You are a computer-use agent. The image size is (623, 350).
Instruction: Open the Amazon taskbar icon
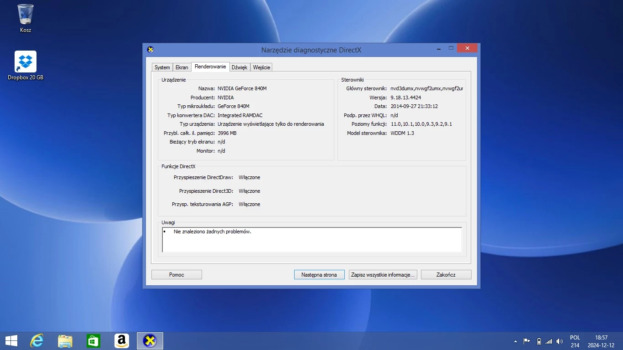coord(121,341)
